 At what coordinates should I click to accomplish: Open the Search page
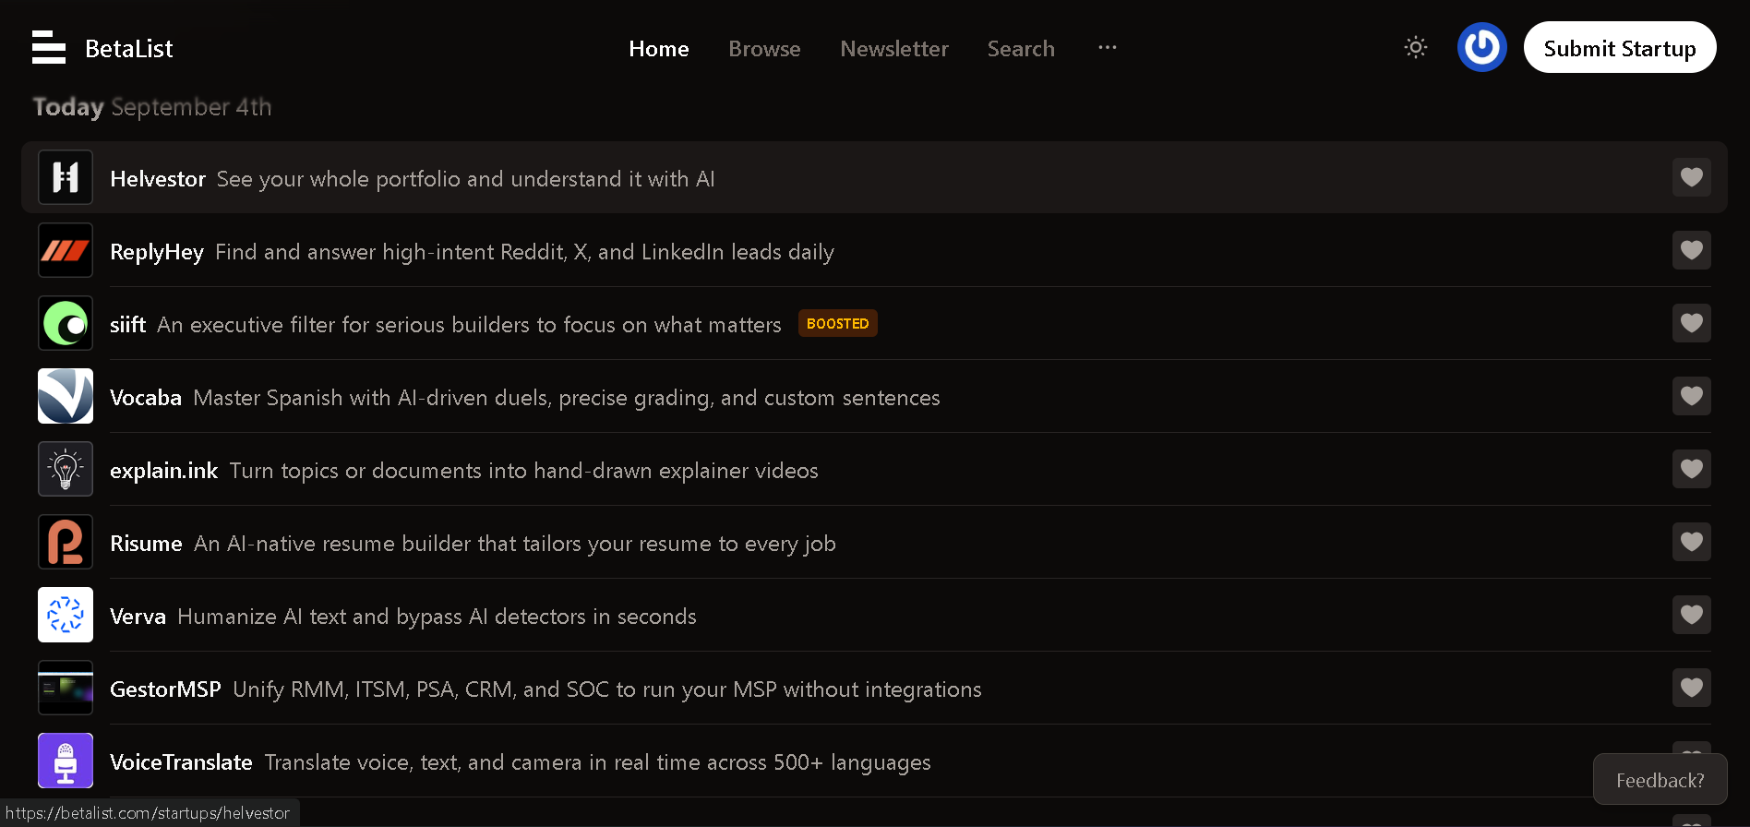pos(1021,48)
